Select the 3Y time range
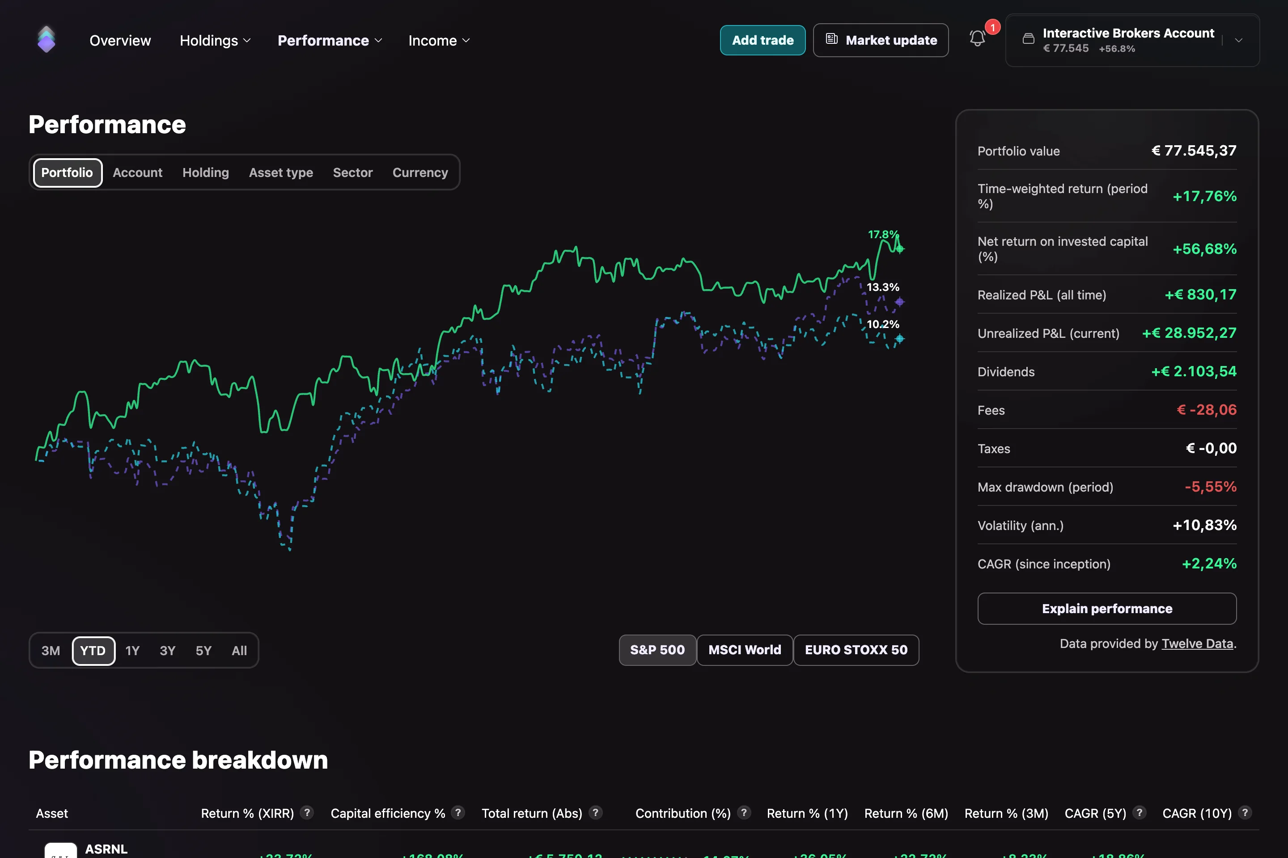The image size is (1288, 858). [168, 651]
